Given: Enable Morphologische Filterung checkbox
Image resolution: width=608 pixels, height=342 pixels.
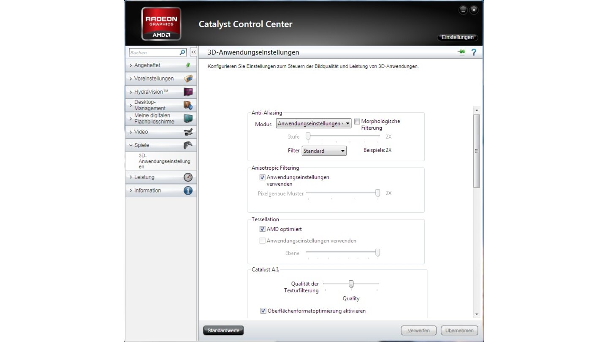Looking at the screenshot, I should [x=357, y=122].
